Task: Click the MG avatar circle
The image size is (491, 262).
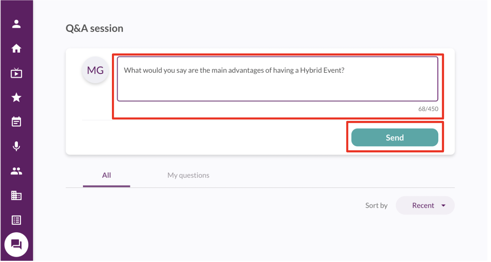Action: pyautogui.click(x=95, y=70)
